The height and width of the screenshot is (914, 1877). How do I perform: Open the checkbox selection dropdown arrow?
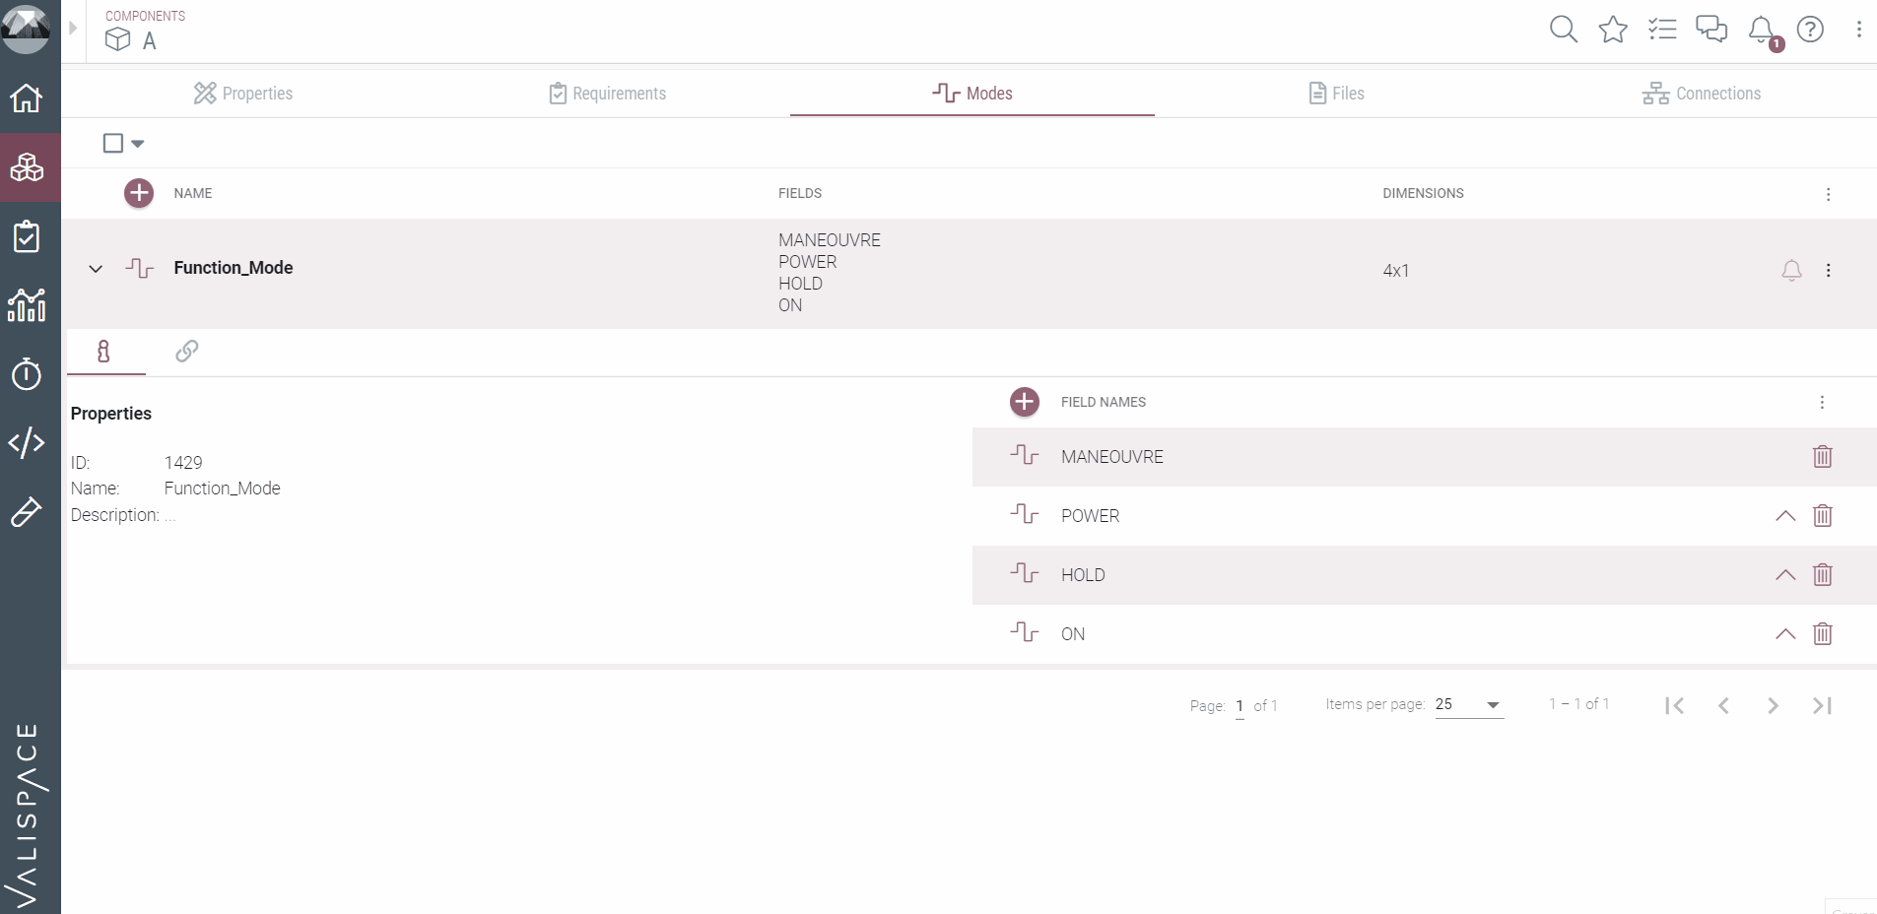(x=138, y=144)
